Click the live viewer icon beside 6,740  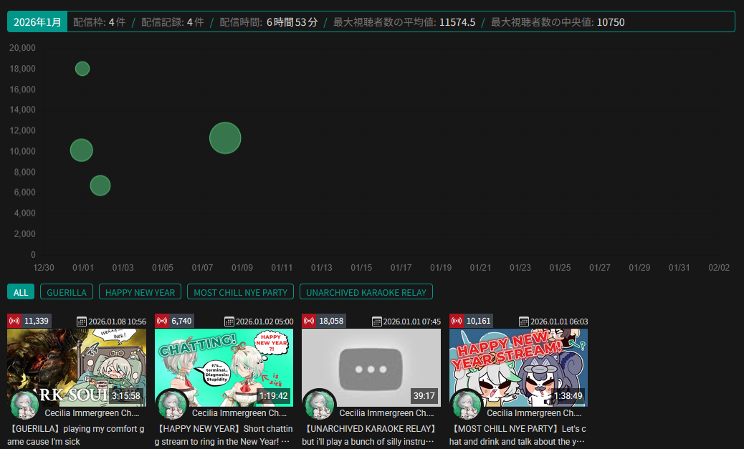(x=162, y=321)
